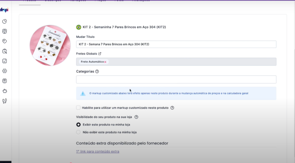This screenshot has width=295, height=163.
Task: Open the gear settings sidebar icon
Action: (5, 71)
